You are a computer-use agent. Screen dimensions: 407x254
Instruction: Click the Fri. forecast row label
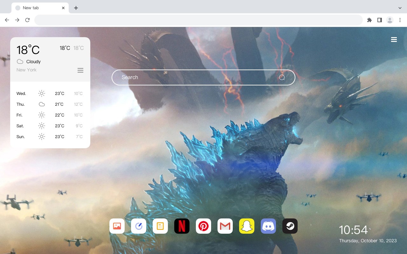click(x=19, y=115)
